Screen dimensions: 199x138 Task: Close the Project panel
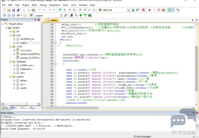[x=38, y=20]
